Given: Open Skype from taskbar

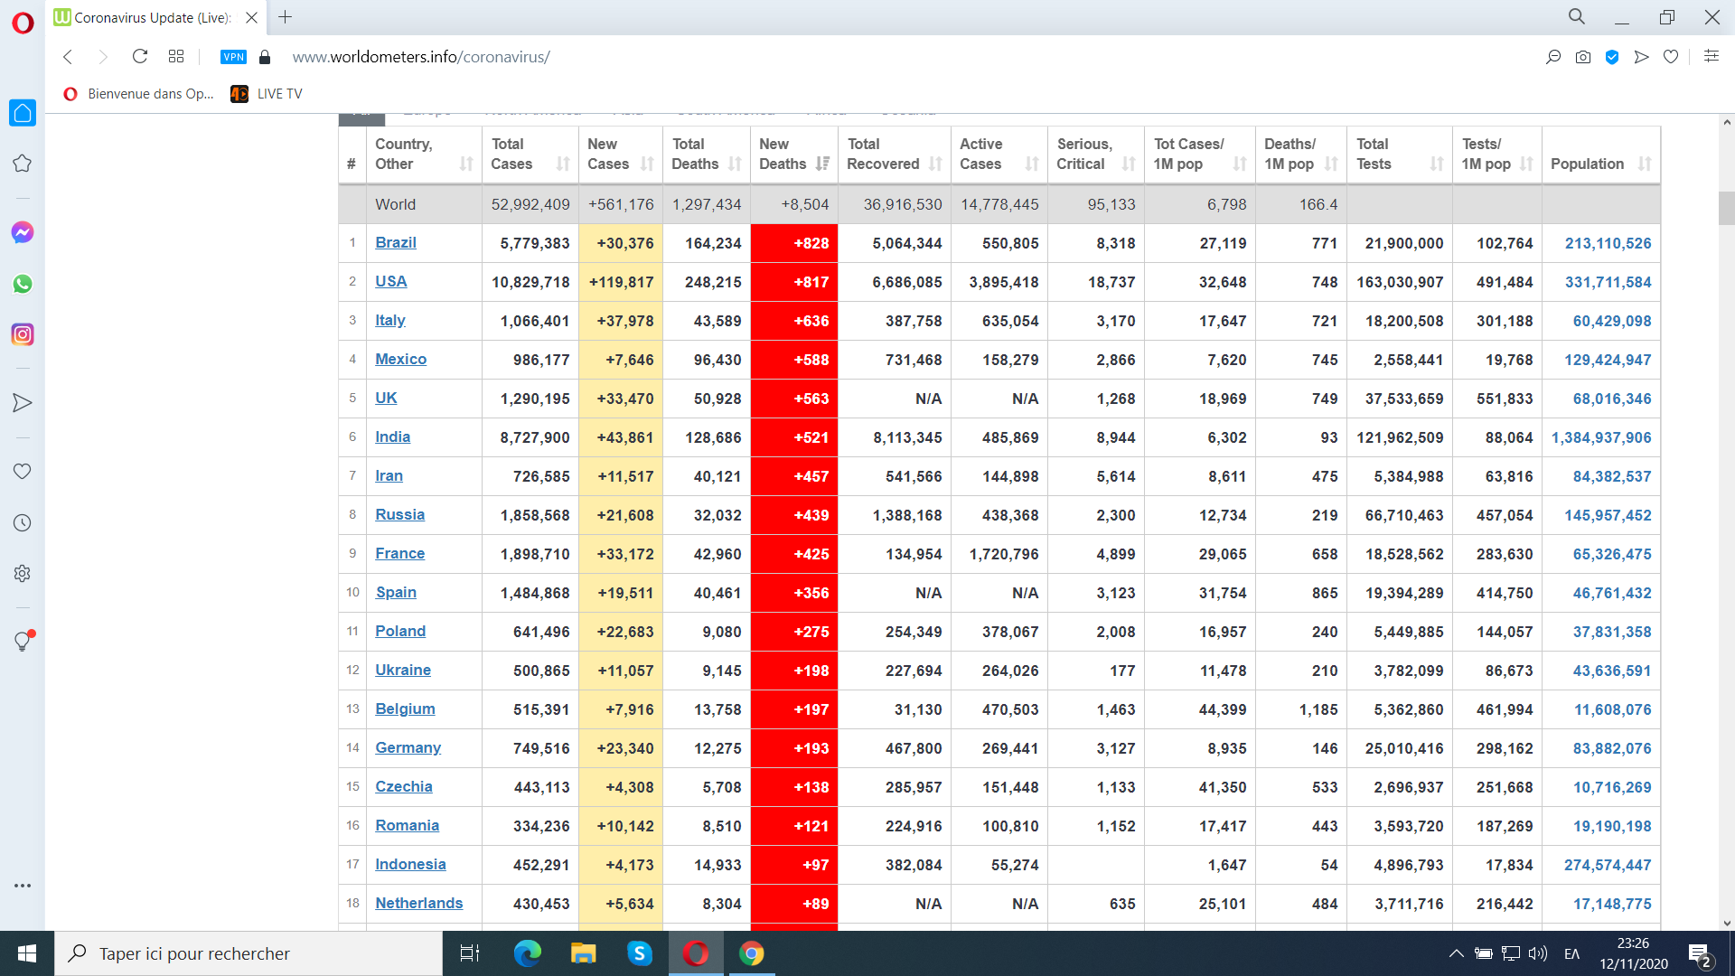Looking at the screenshot, I should (x=640, y=953).
